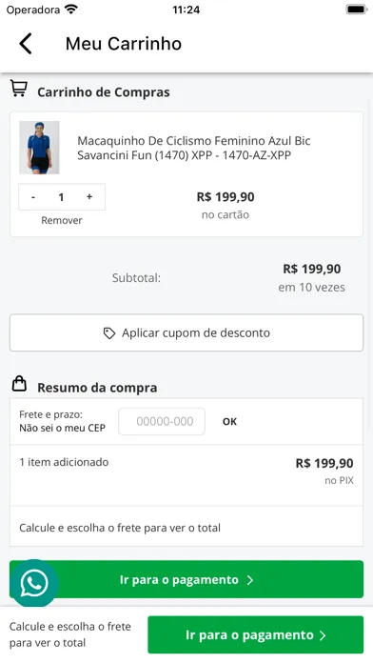Viewport: 373px width, 663px height.
Task: Tap the upper Ir para o pagamento button
Action: point(186,579)
